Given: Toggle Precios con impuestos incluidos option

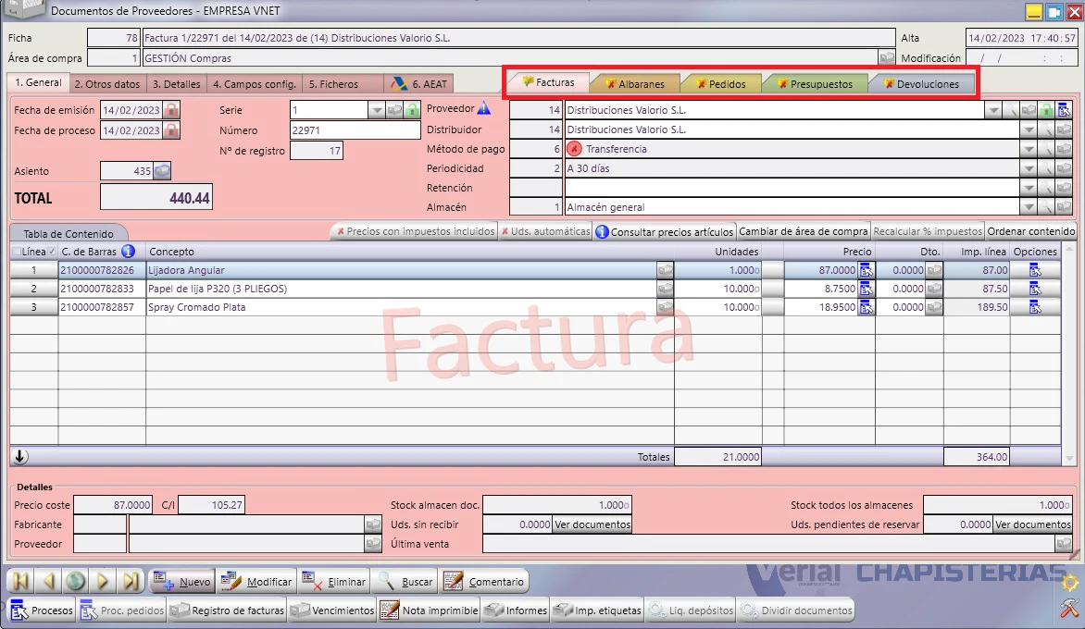Looking at the screenshot, I should coord(415,231).
